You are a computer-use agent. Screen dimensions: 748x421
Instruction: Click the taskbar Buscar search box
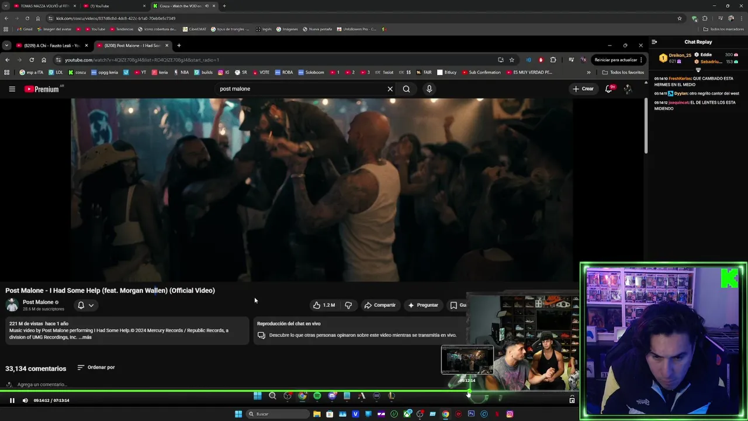pyautogui.click(x=278, y=414)
